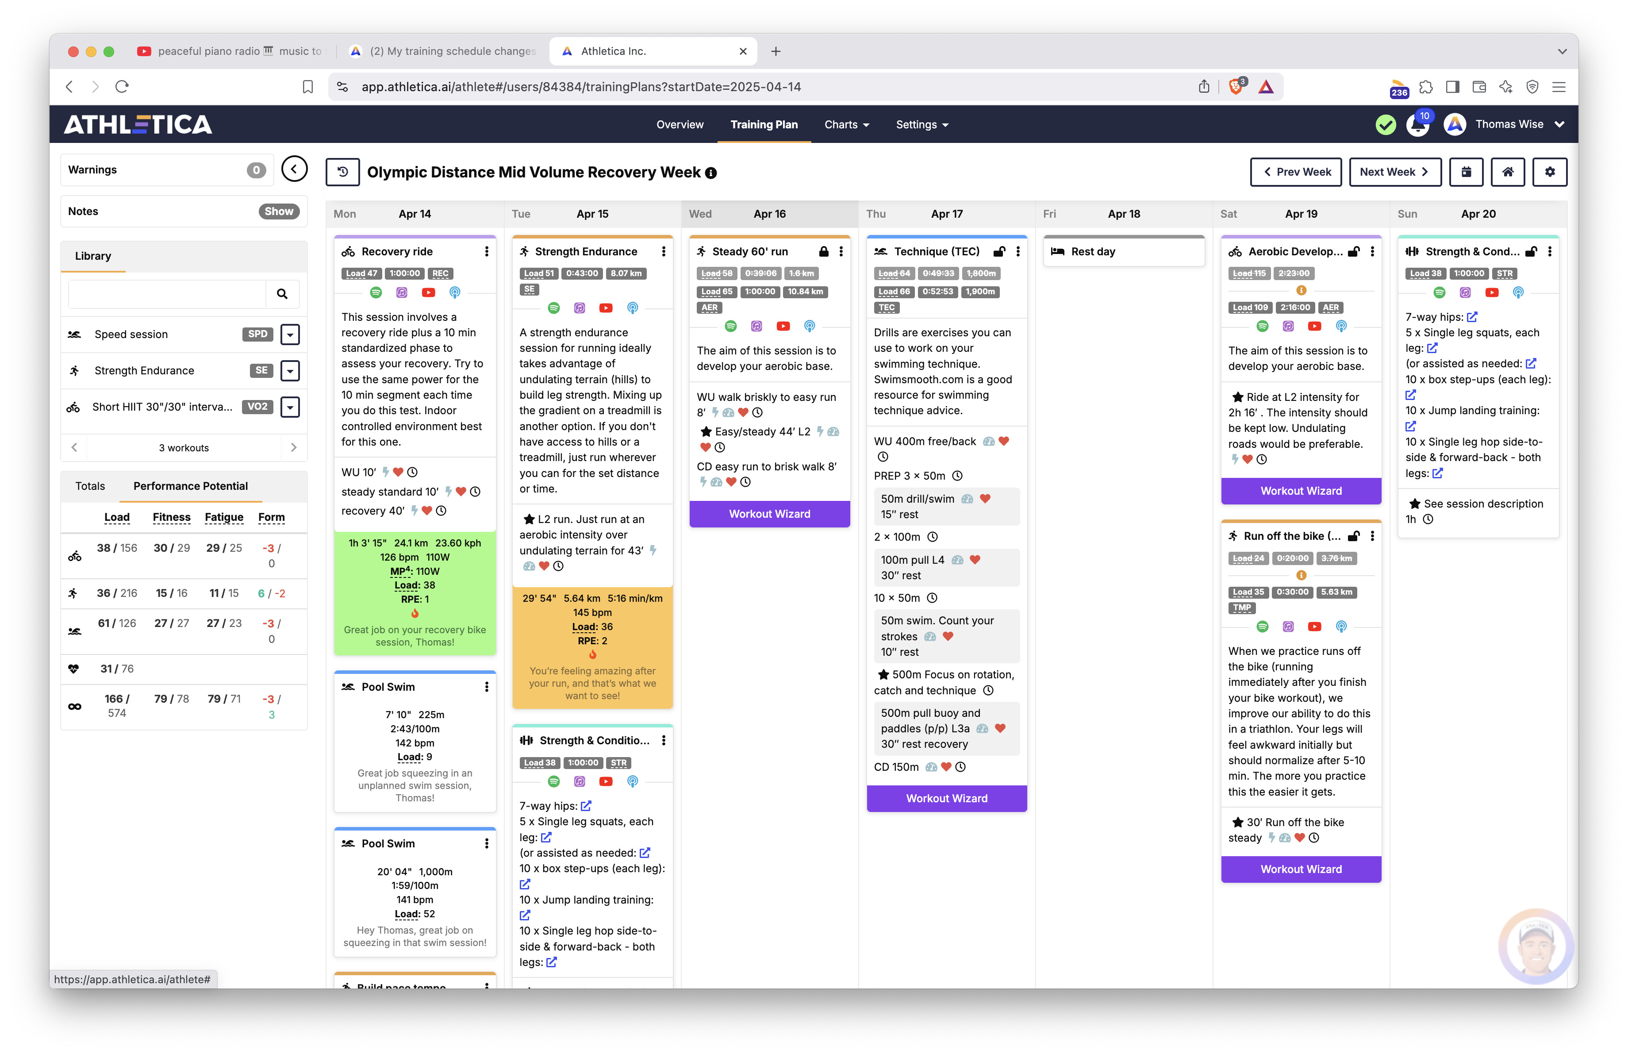Open Spotify link on Recovery ride
1628x1054 pixels.
point(376,293)
